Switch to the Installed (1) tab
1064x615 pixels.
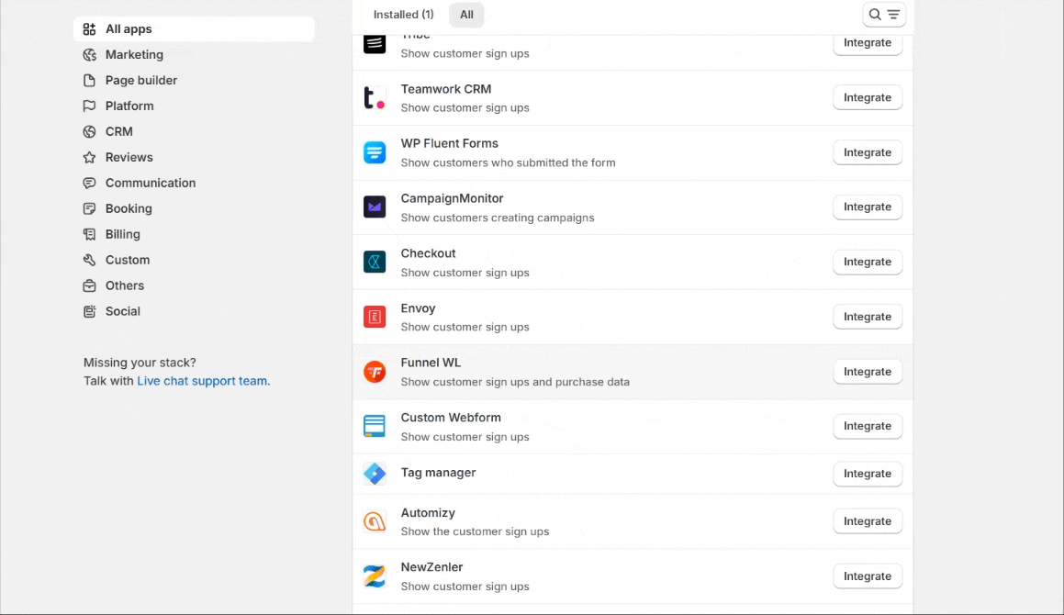403,15
